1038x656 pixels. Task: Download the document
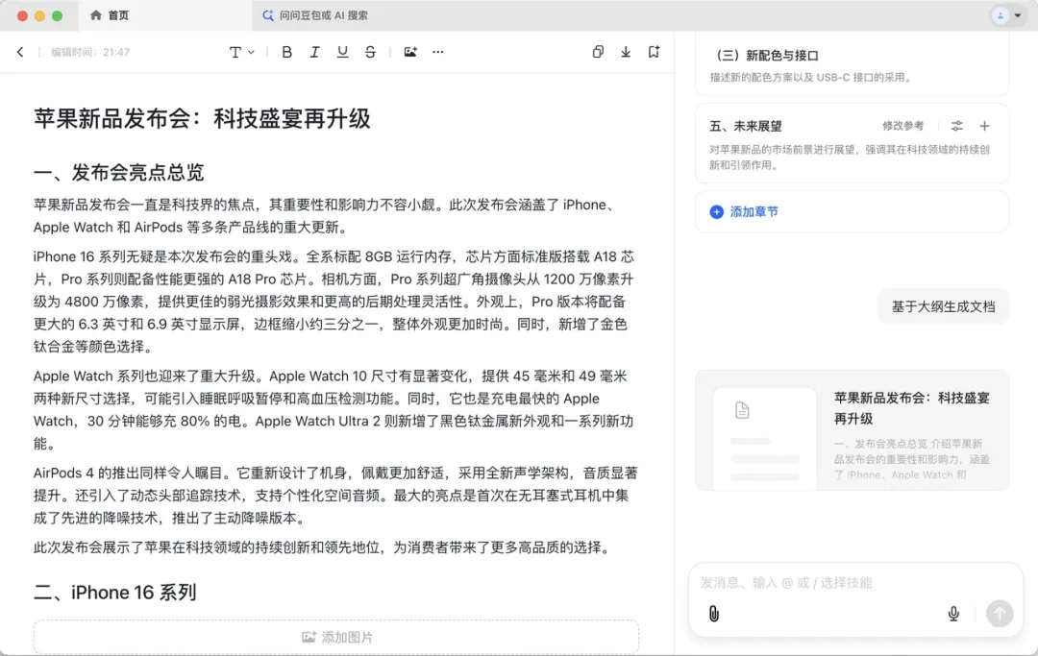point(626,52)
